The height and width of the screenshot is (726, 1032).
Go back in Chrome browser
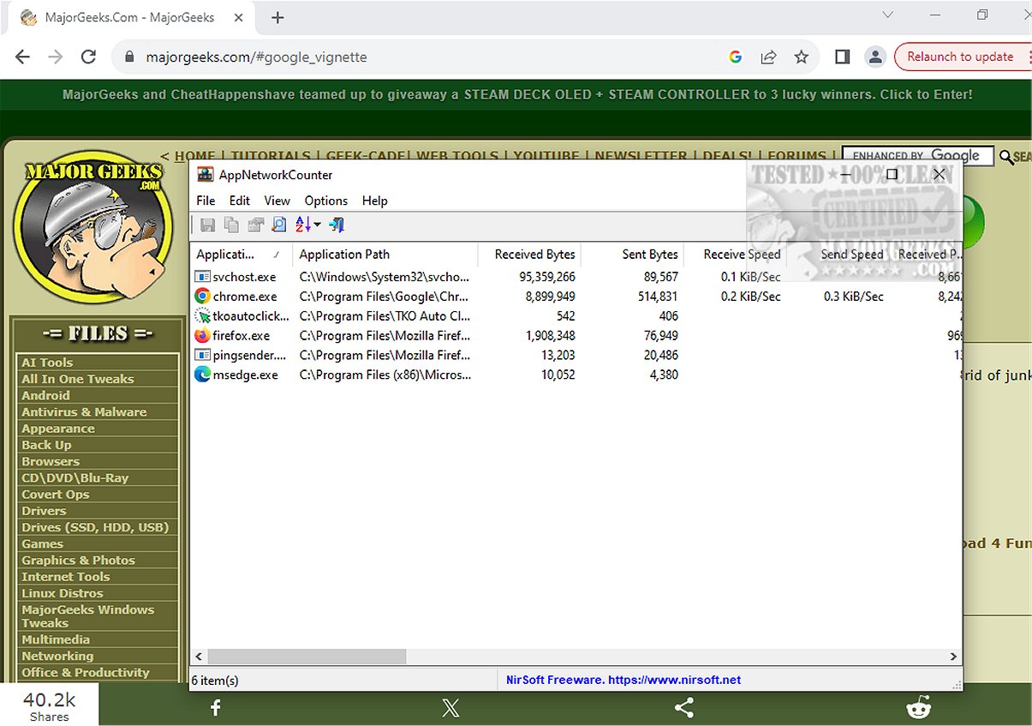(x=22, y=57)
